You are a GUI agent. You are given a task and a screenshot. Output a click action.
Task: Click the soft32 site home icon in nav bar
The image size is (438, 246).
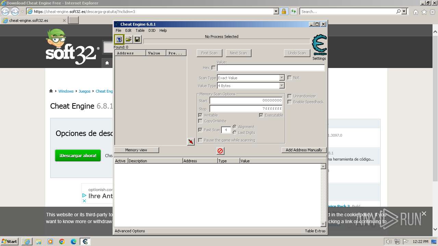(107, 63)
